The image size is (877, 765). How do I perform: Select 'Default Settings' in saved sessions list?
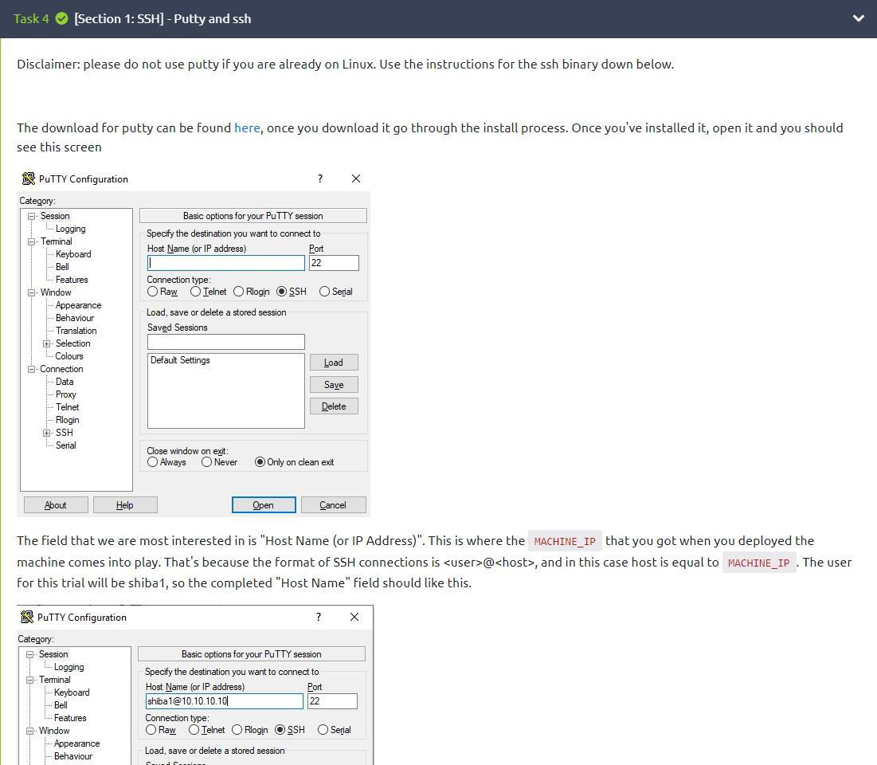(180, 360)
